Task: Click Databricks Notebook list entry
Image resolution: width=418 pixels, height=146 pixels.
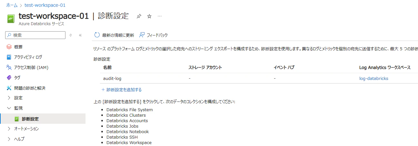Action: point(128,131)
